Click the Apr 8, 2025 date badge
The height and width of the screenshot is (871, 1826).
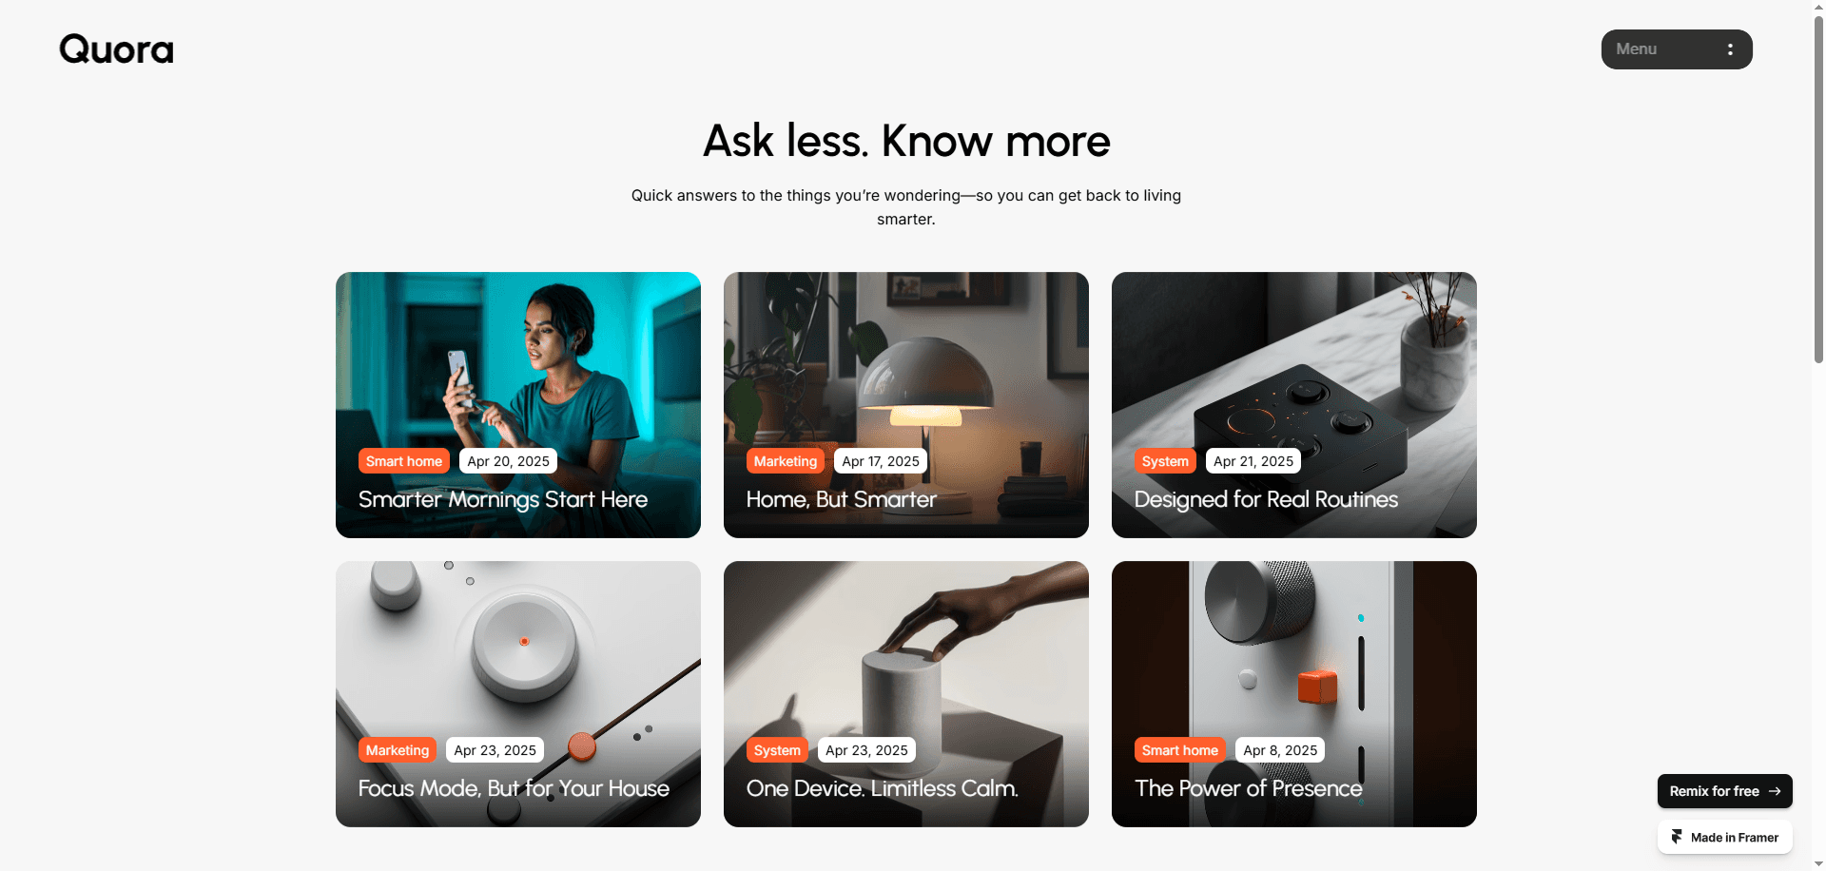[x=1280, y=750]
